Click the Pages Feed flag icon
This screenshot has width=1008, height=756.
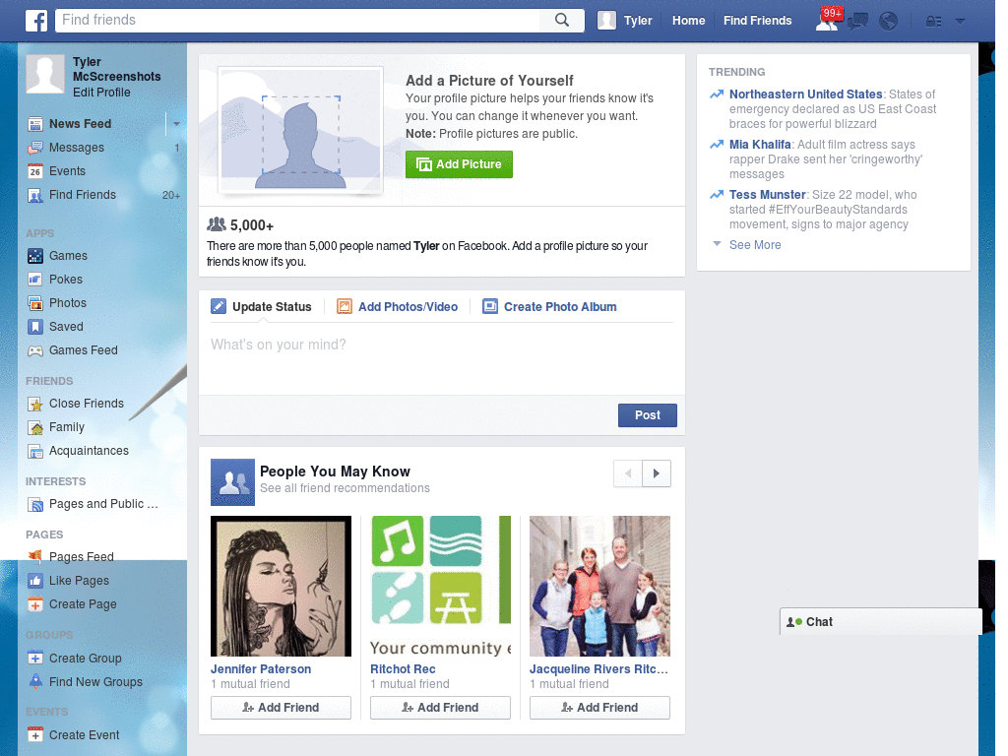click(35, 556)
